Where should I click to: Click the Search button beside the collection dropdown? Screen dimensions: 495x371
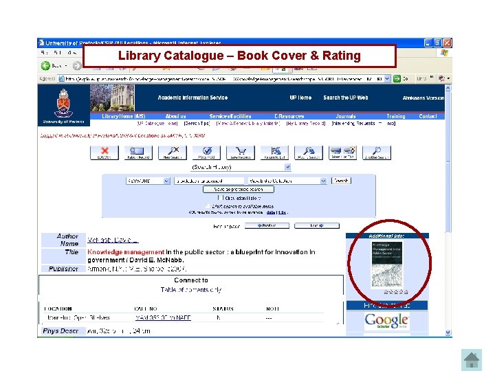click(x=341, y=181)
